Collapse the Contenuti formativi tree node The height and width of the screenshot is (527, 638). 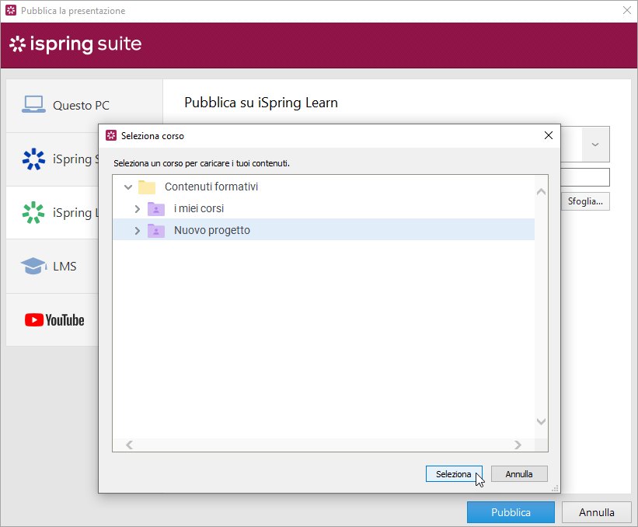[x=128, y=187]
